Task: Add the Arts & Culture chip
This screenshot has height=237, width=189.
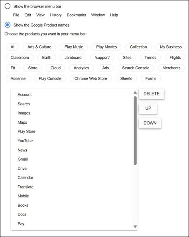Action: click(39, 47)
